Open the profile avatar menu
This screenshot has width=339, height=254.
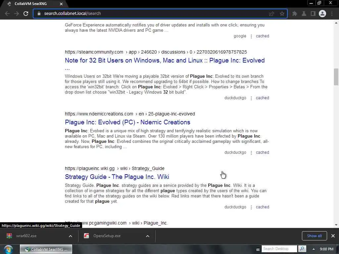[322, 14]
